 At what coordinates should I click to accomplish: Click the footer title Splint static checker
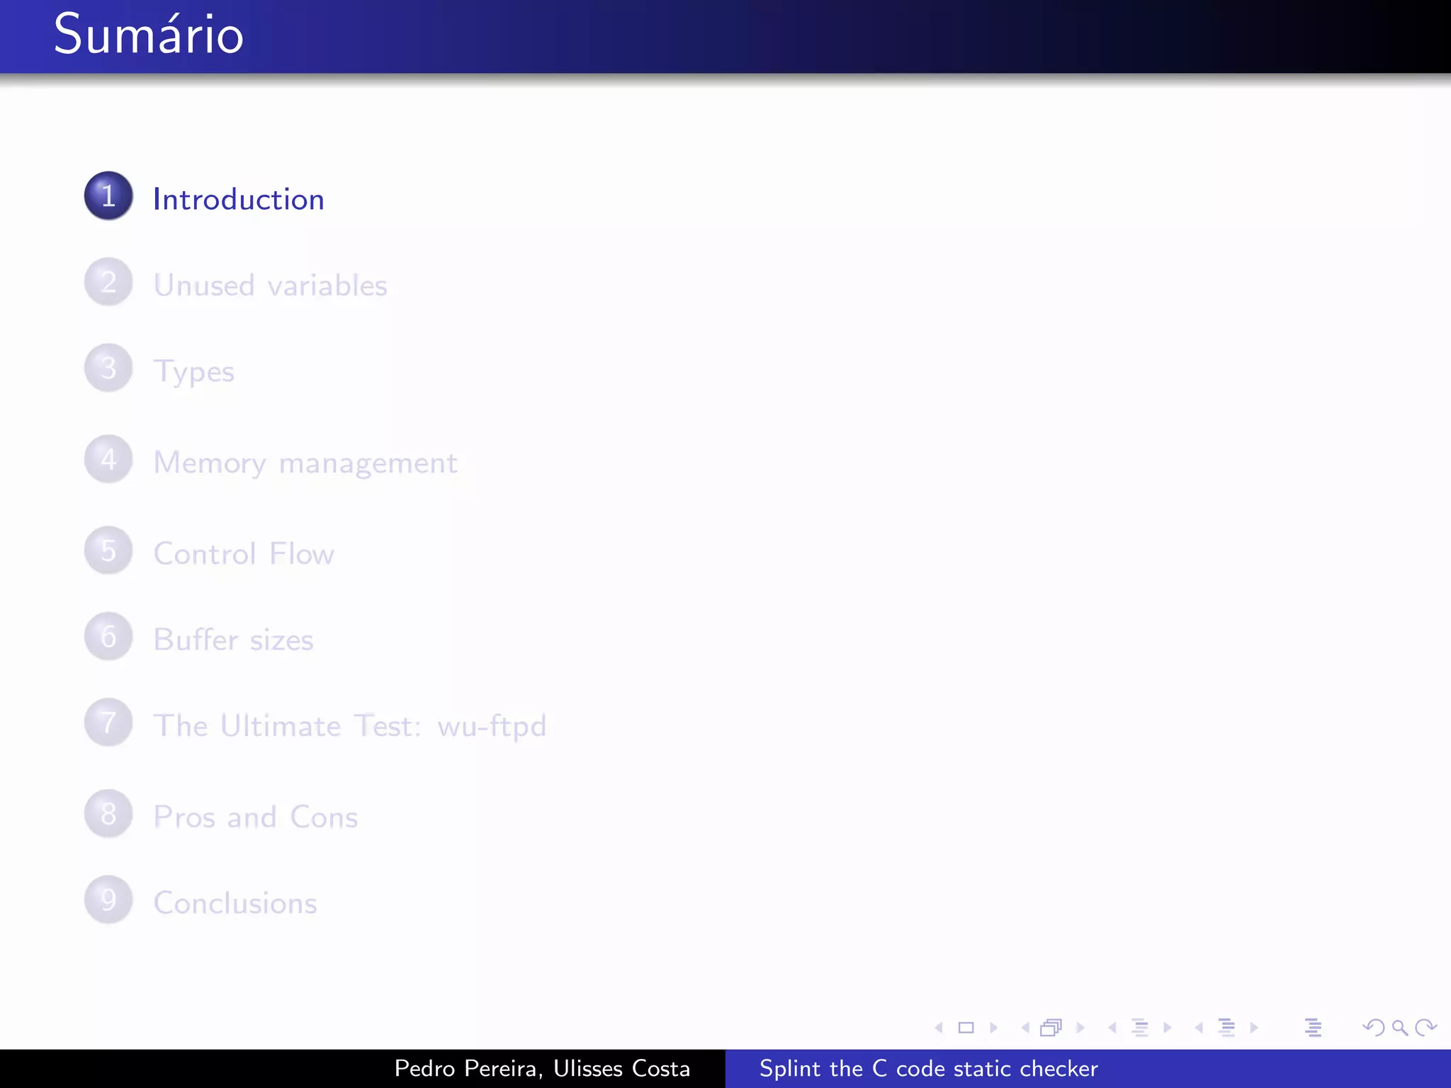tap(928, 1069)
